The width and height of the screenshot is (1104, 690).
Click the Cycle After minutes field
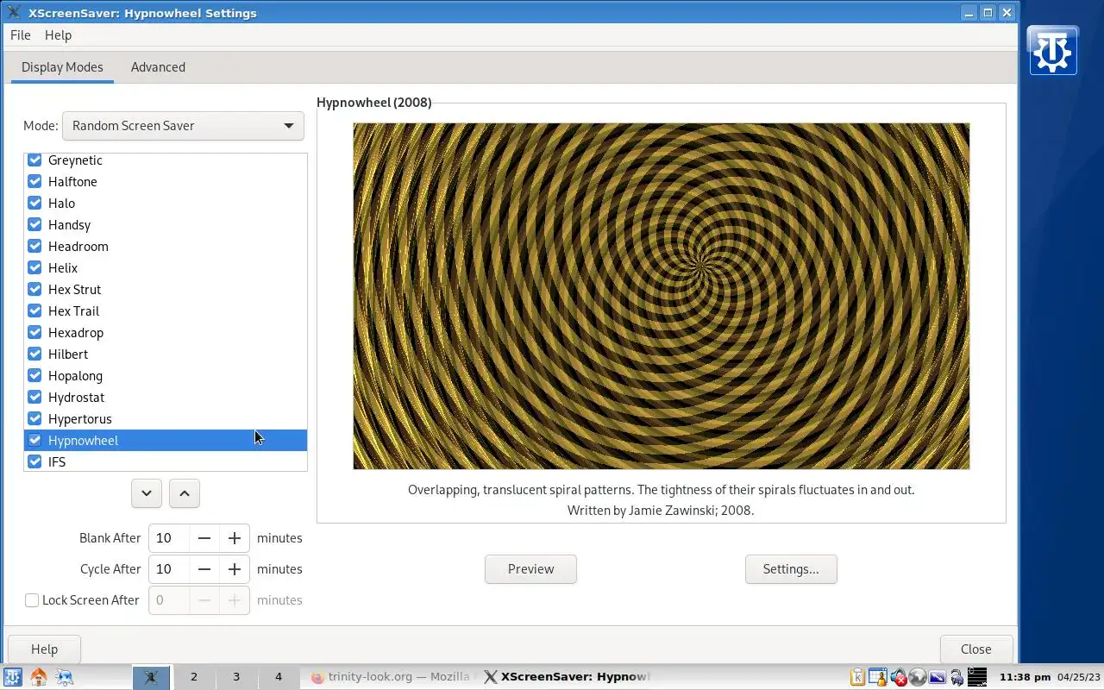[x=169, y=569]
